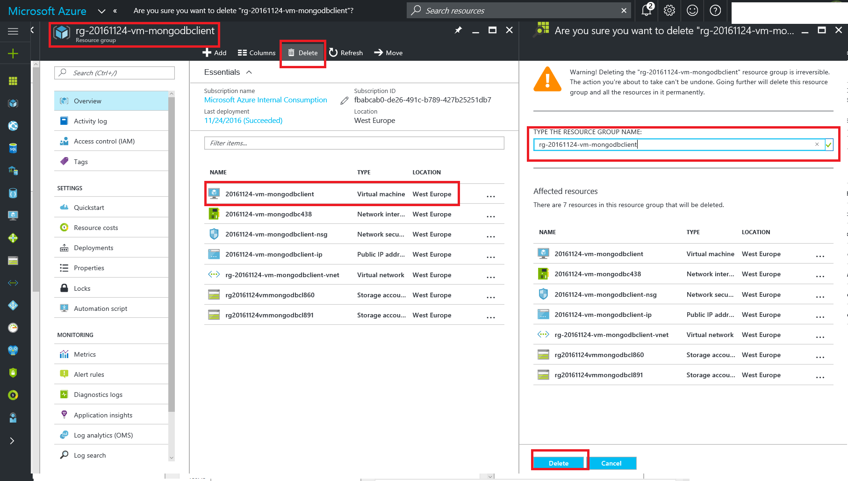This screenshot has width=848, height=481.
Task: Confirm with the blue Delete button
Action: click(559, 463)
